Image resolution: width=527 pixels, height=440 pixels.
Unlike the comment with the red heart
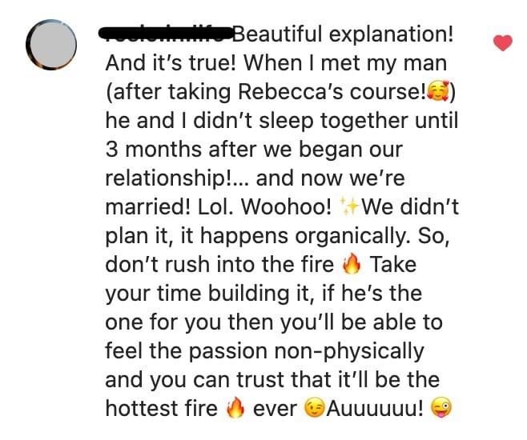pyautogui.click(x=503, y=42)
